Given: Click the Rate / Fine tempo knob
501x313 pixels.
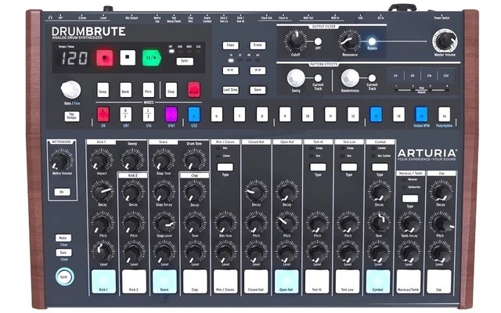Looking at the screenshot, I should point(70,89).
